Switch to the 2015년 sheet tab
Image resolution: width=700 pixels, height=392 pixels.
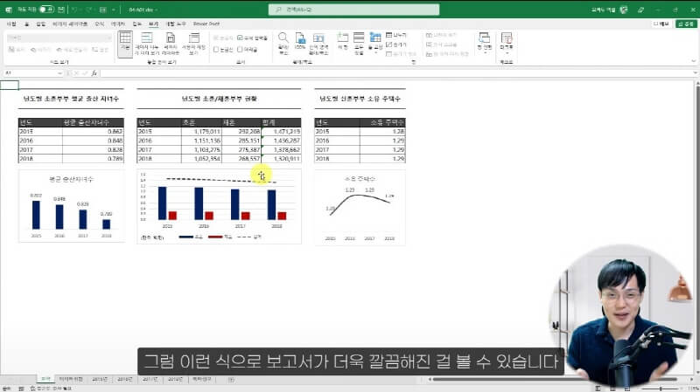point(100,380)
